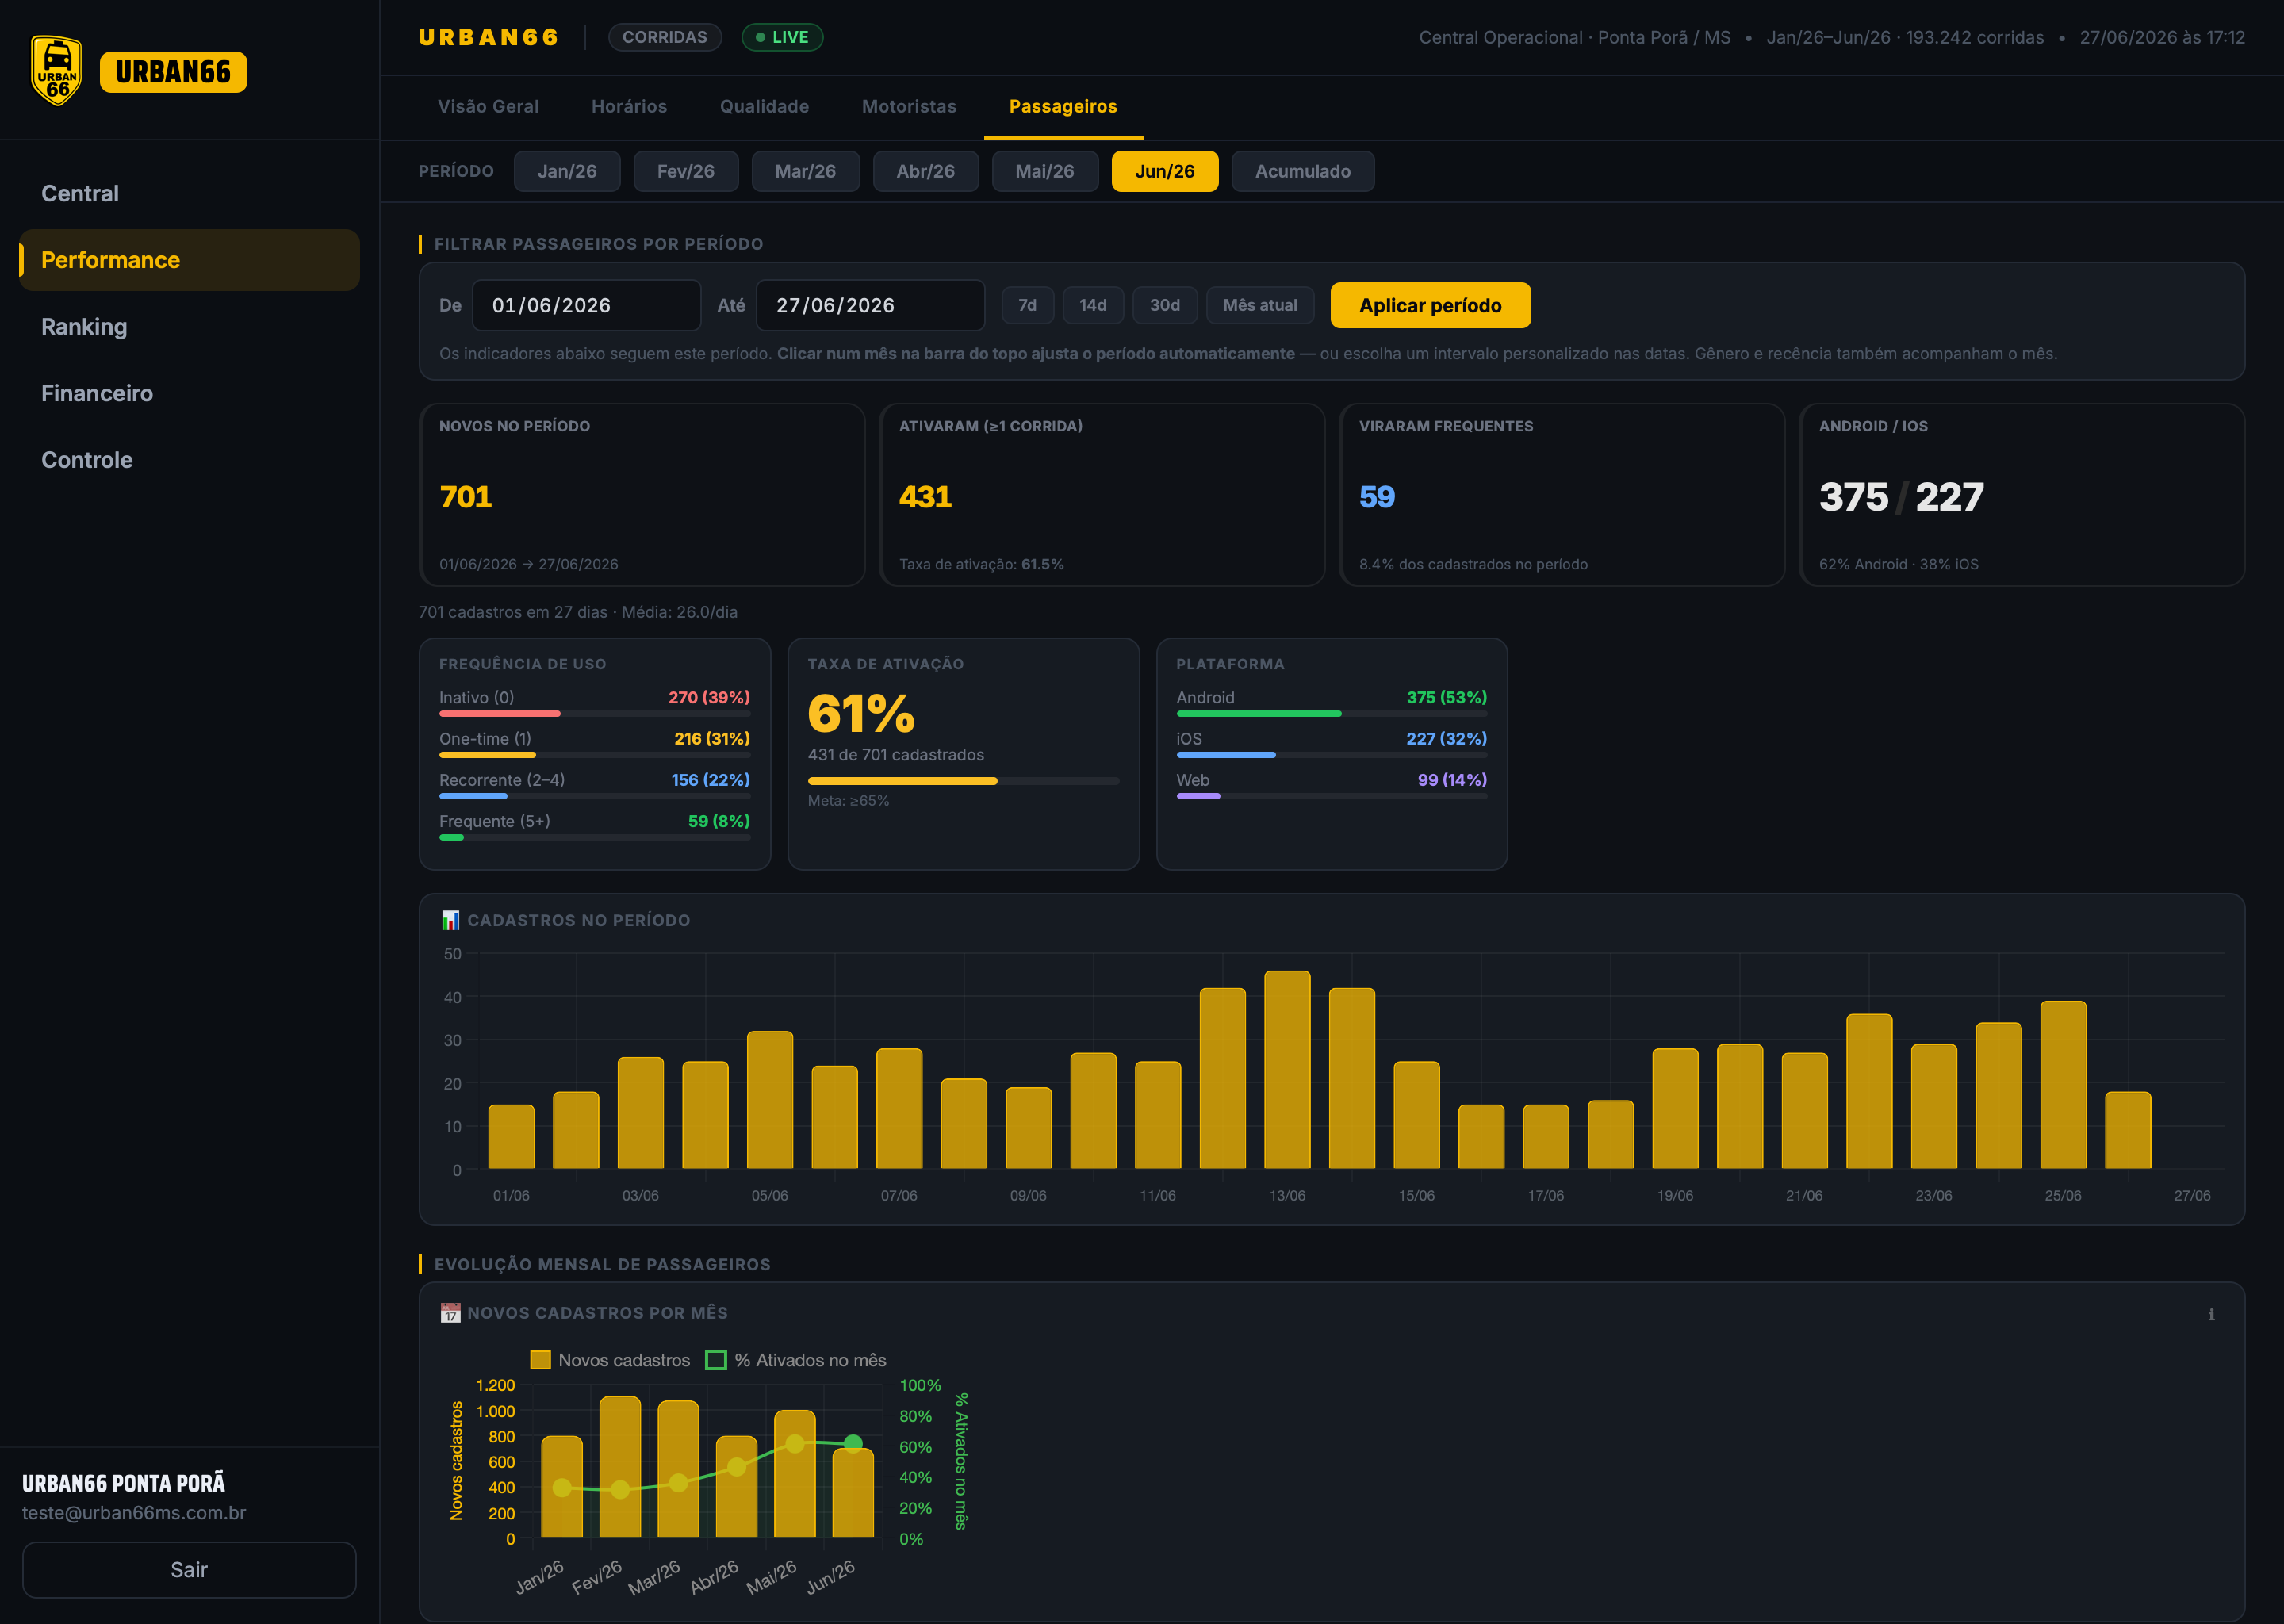Select the Mai/26 period chip
This screenshot has height=1624, width=2284.
click(x=1045, y=171)
